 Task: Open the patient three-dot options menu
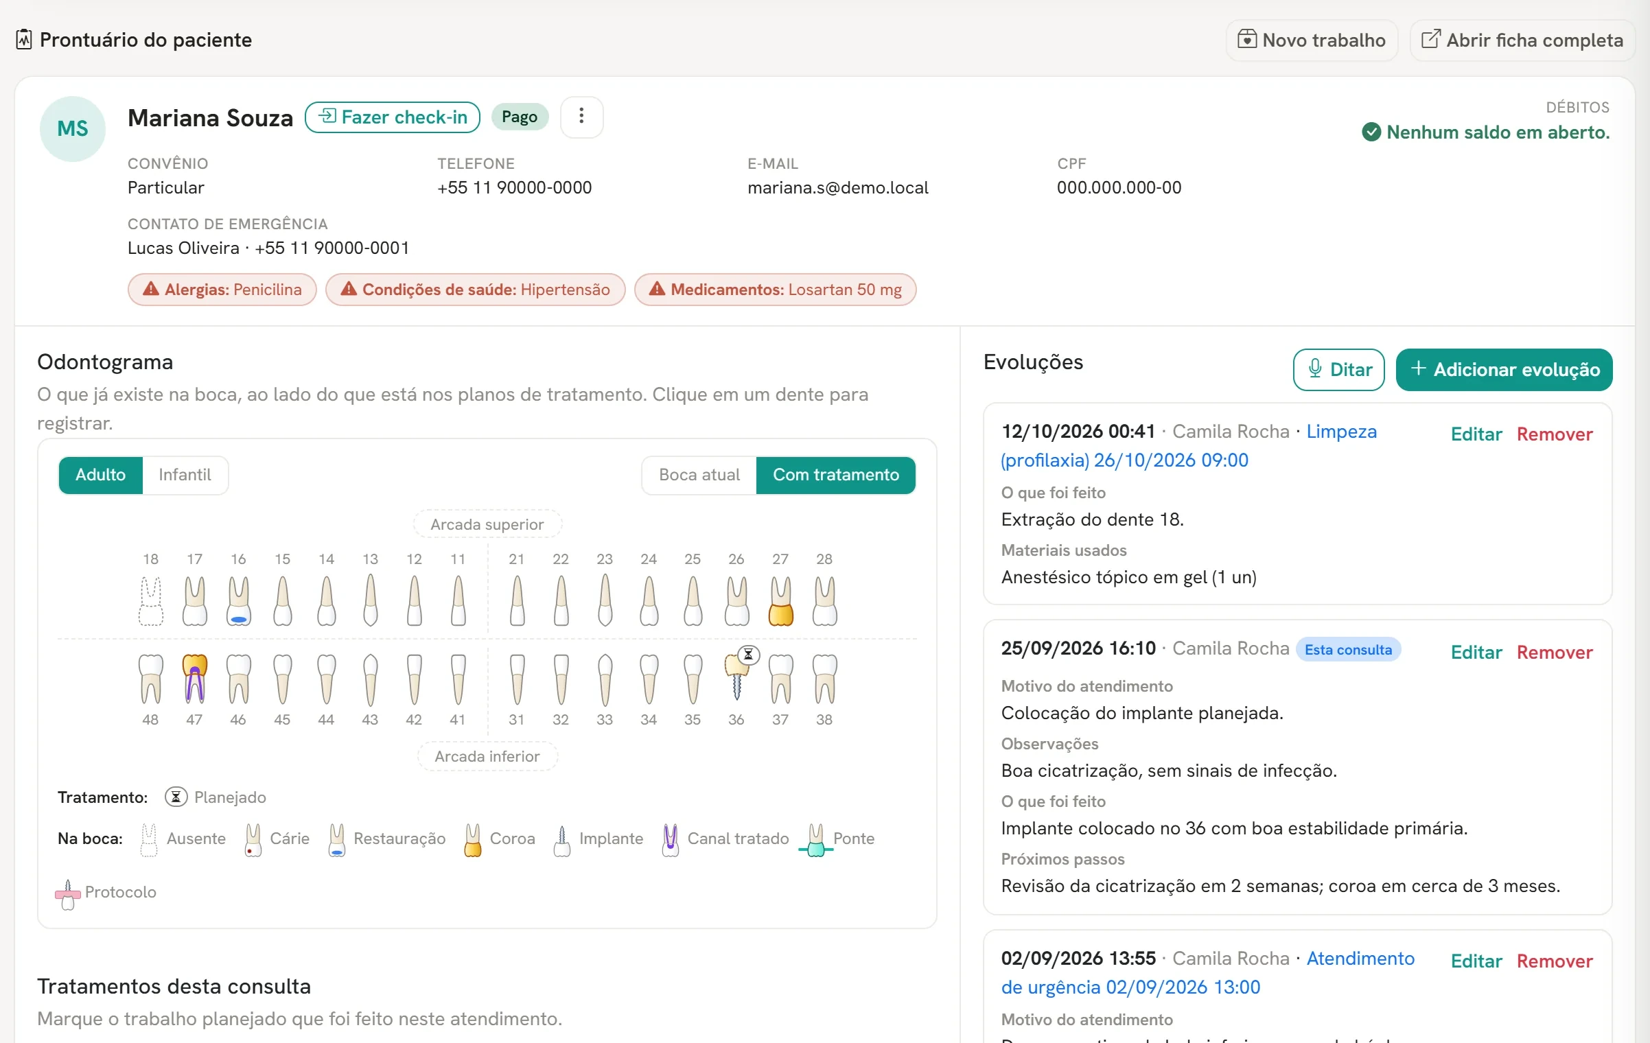581,117
